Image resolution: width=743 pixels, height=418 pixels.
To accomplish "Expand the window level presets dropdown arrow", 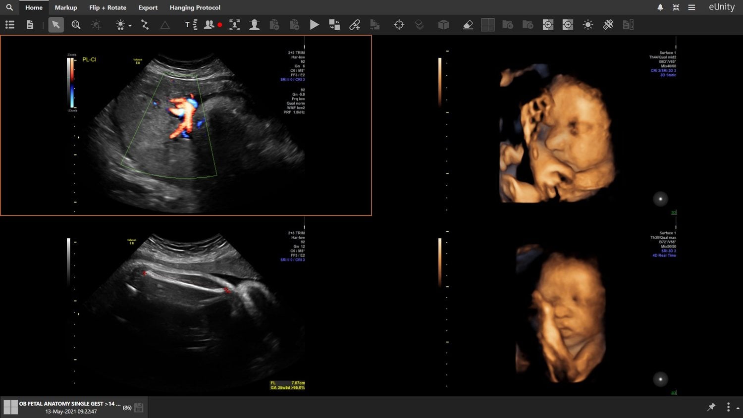I will (x=130, y=25).
